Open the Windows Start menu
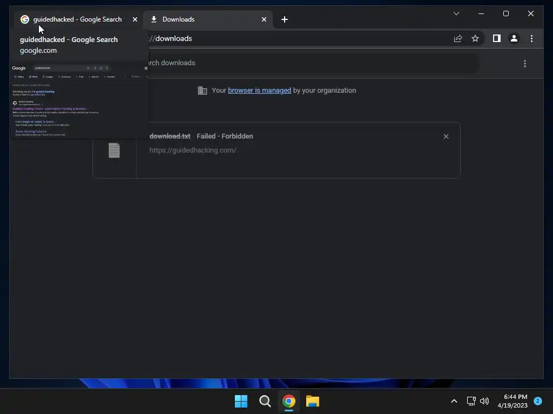Viewport: 553px width, 414px height. [241, 401]
